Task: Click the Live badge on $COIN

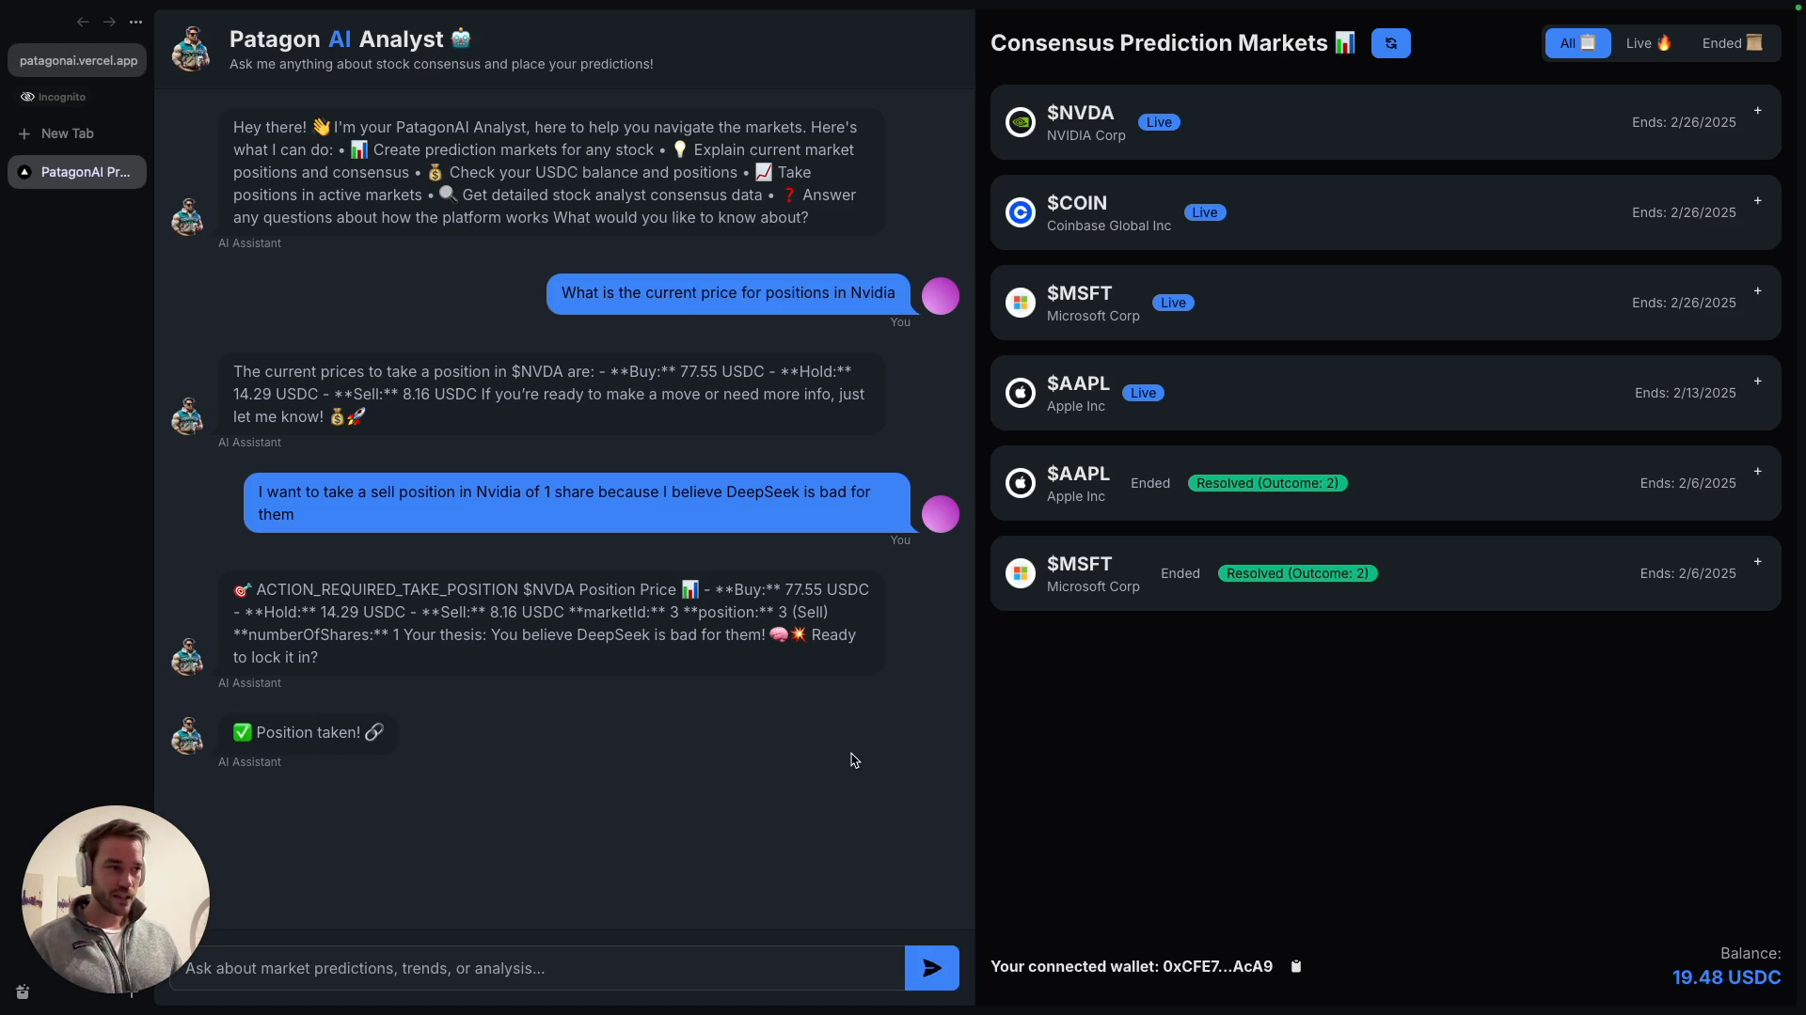Action: pyautogui.click(x=1204, y=212)
